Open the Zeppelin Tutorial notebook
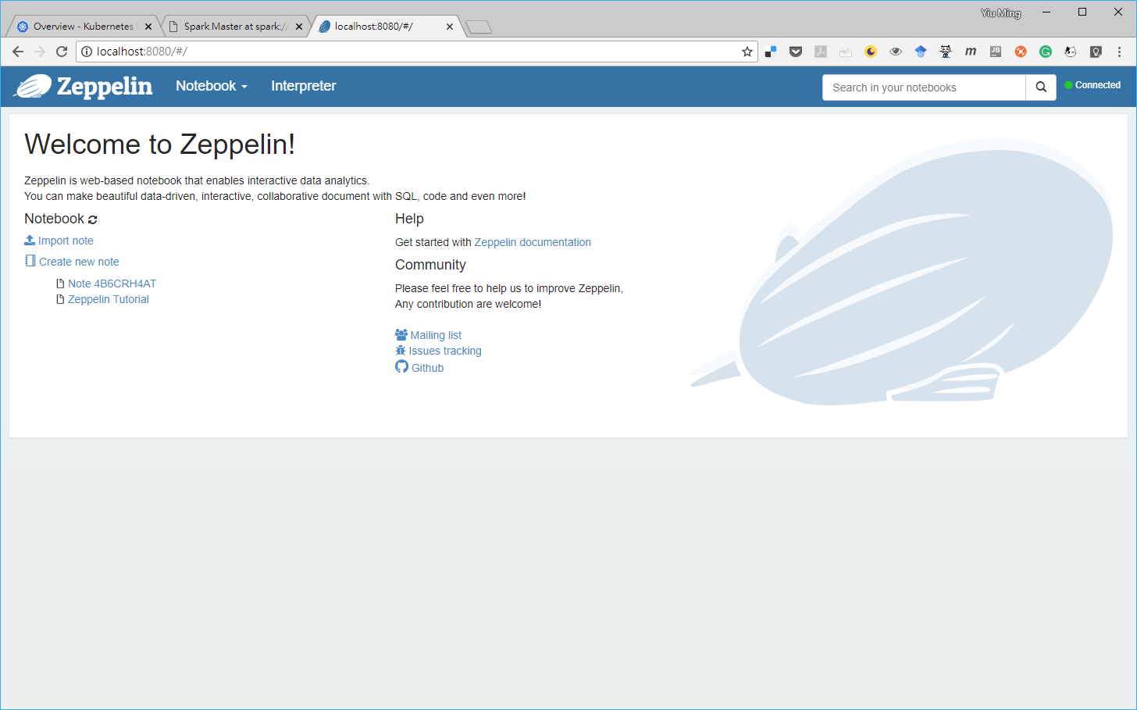 click(108, 299)
